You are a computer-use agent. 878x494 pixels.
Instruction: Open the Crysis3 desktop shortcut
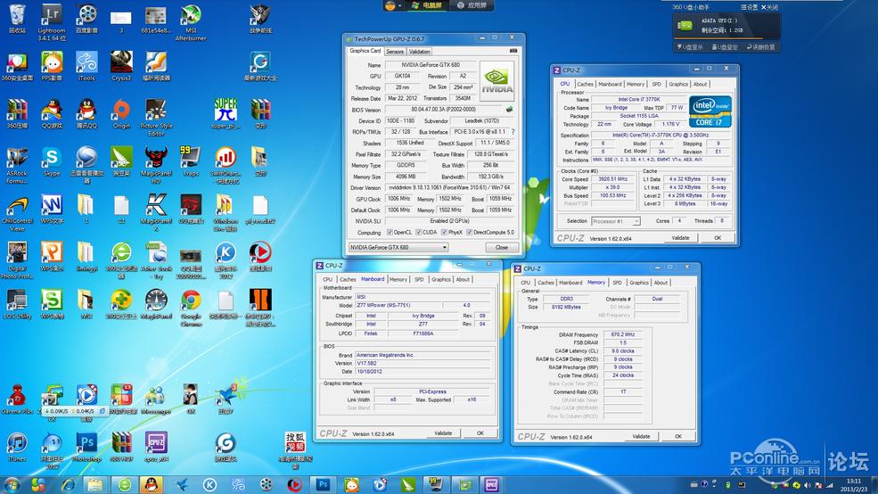pos(121,66)
